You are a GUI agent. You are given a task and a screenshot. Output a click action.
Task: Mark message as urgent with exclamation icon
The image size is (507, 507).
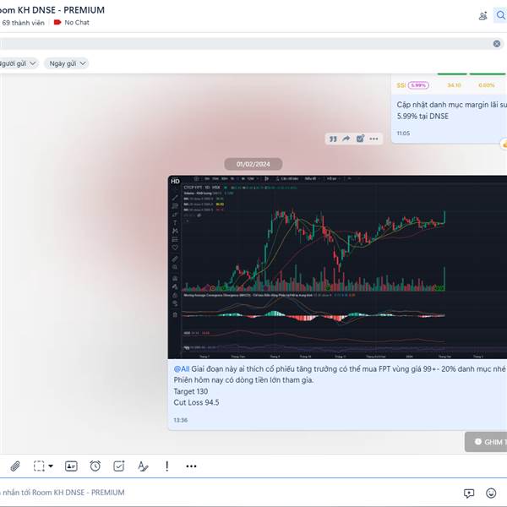pyautogui.click(x=166, y=466)
